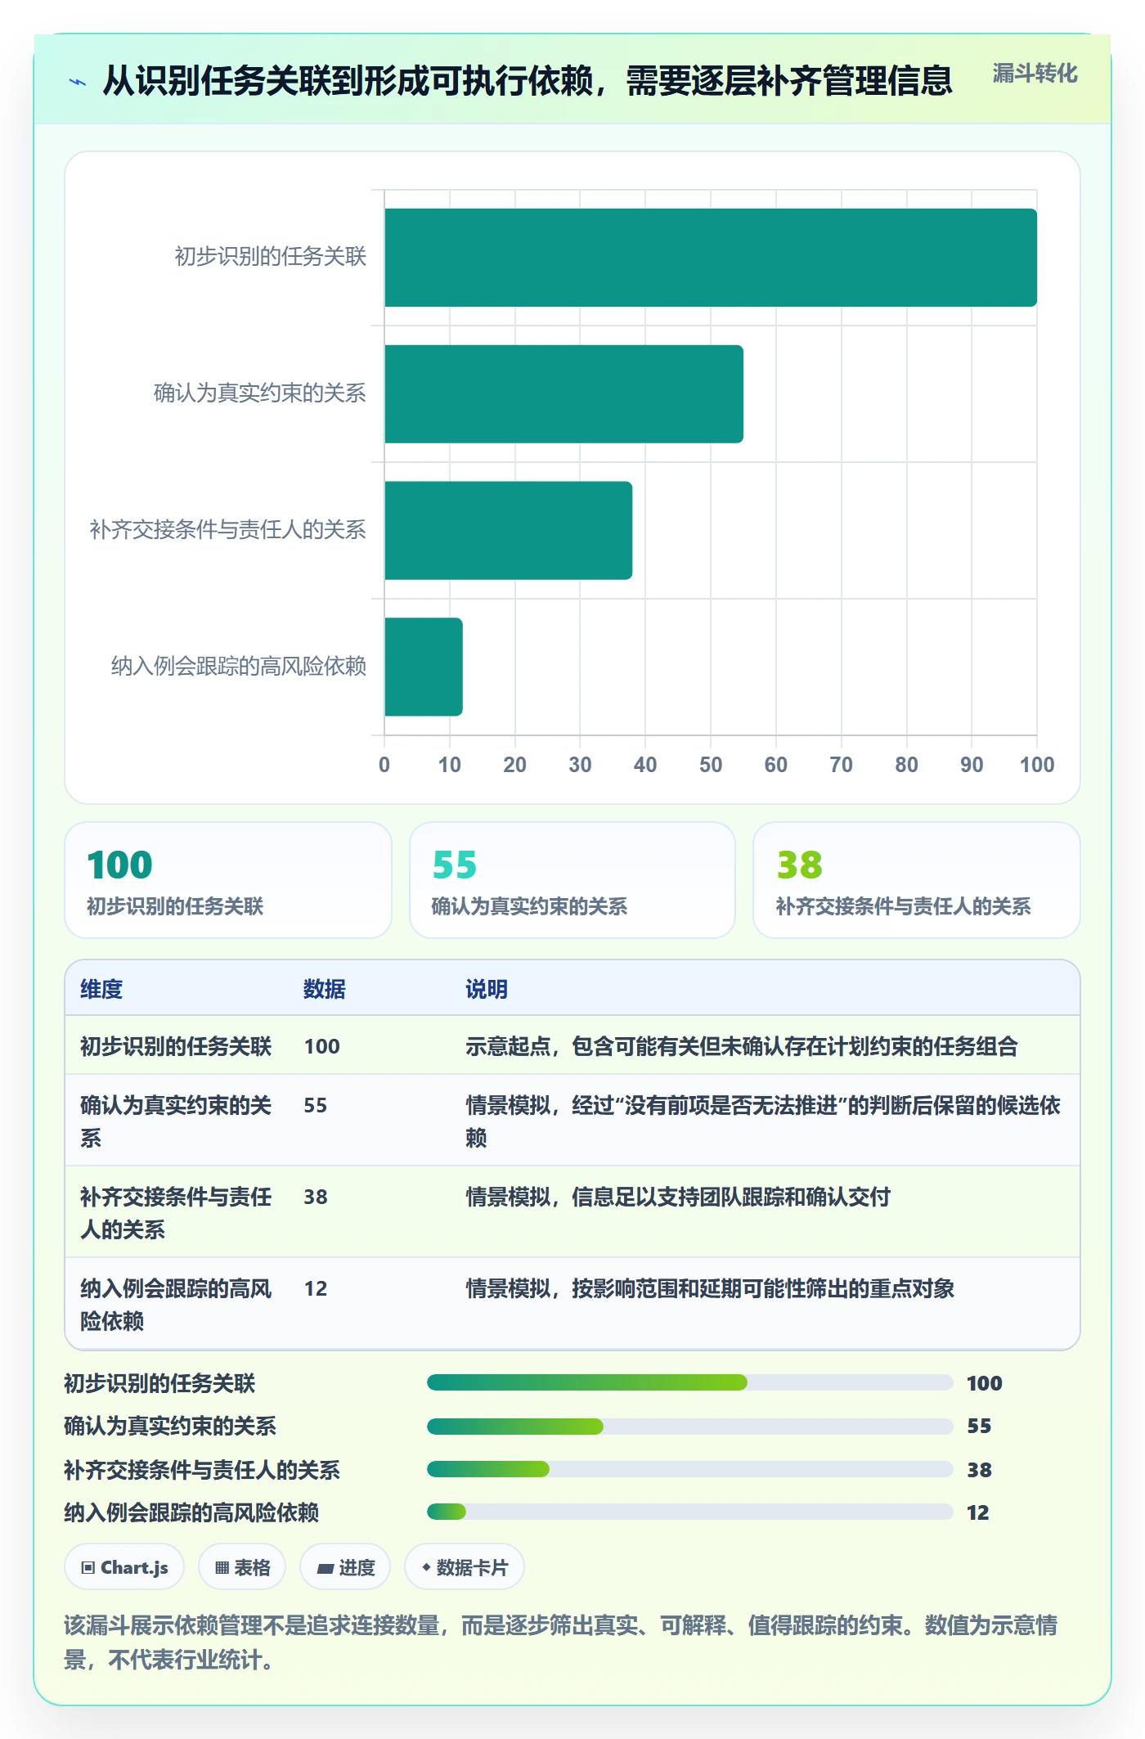Open the stat card showing 100
Viewport: 1145px width, 1739px height.
click(228, 880)
